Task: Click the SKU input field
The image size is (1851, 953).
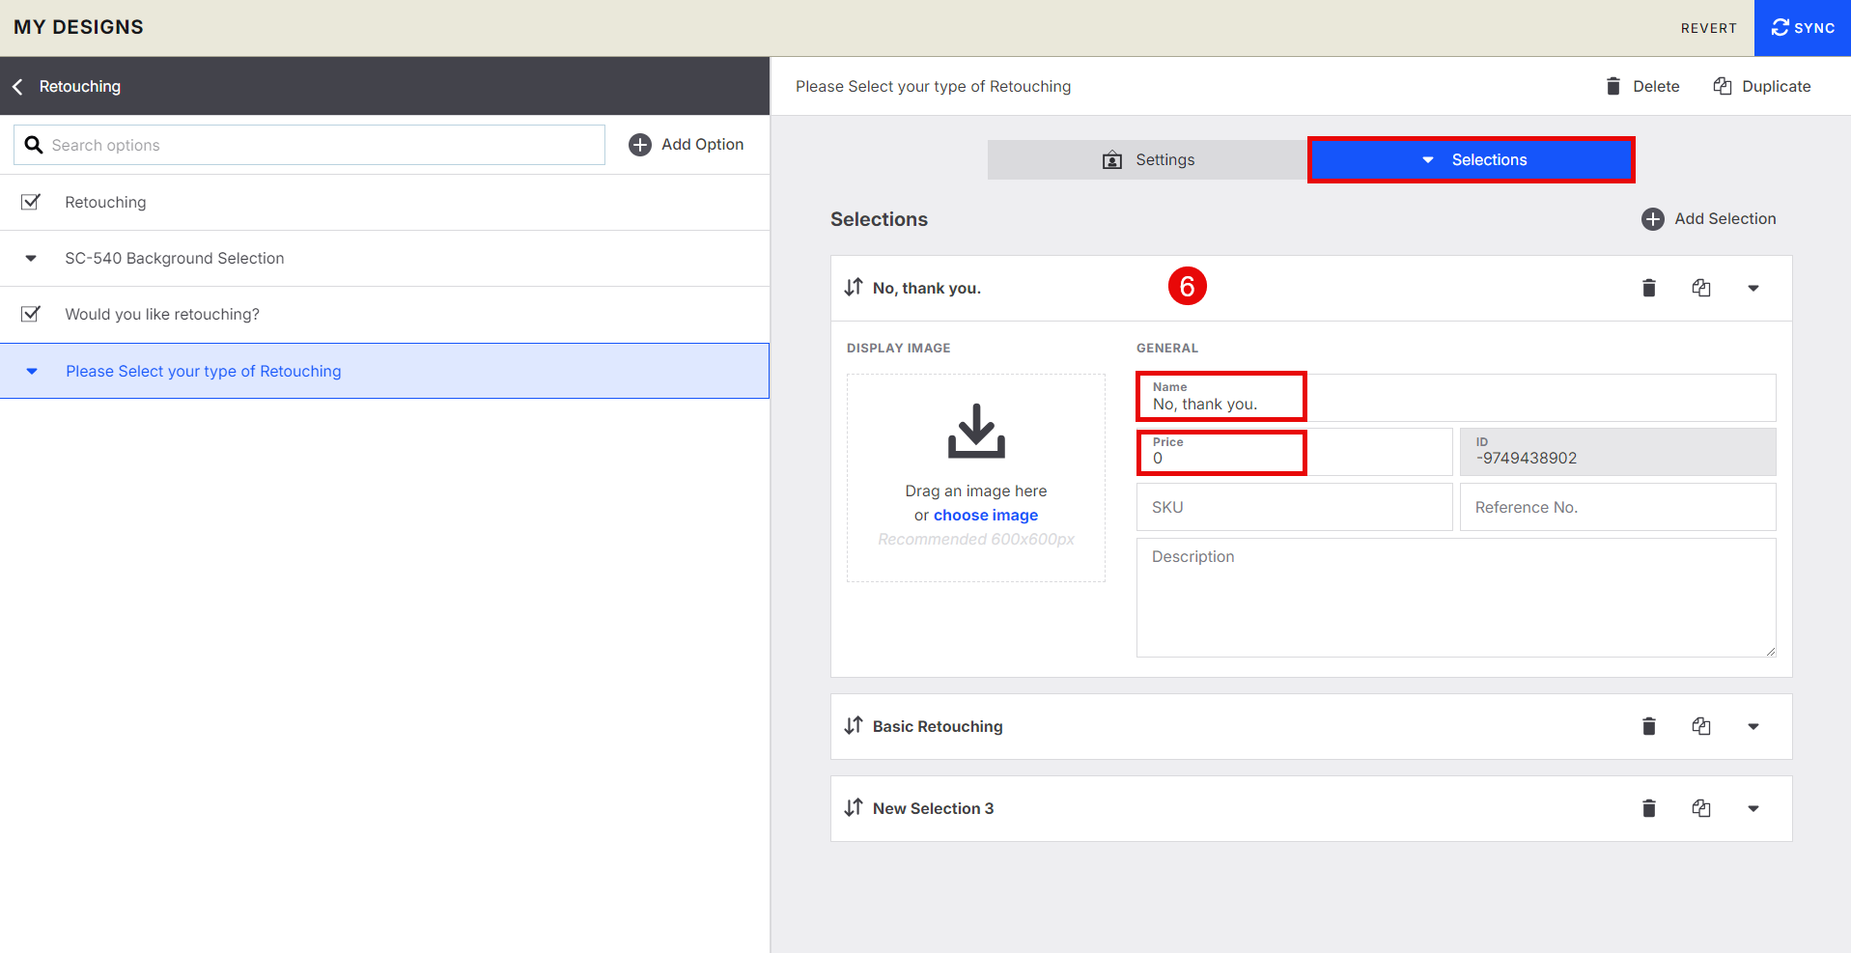Action: pyautogui.click(x=1294, y=507)
